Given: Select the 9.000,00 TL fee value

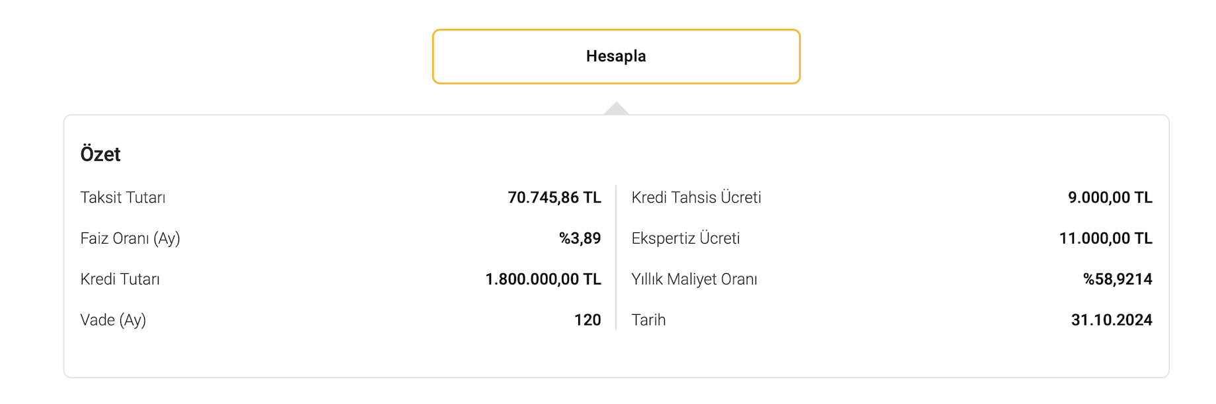Looking at the screenshot, I should point(1110,197).
